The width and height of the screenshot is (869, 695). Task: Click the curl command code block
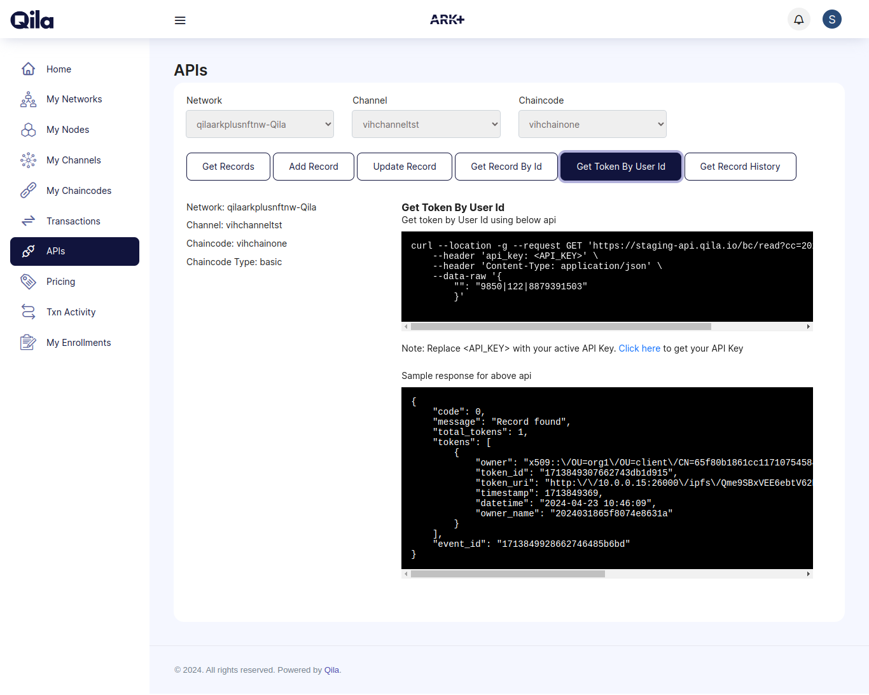[x=607, y=277]
